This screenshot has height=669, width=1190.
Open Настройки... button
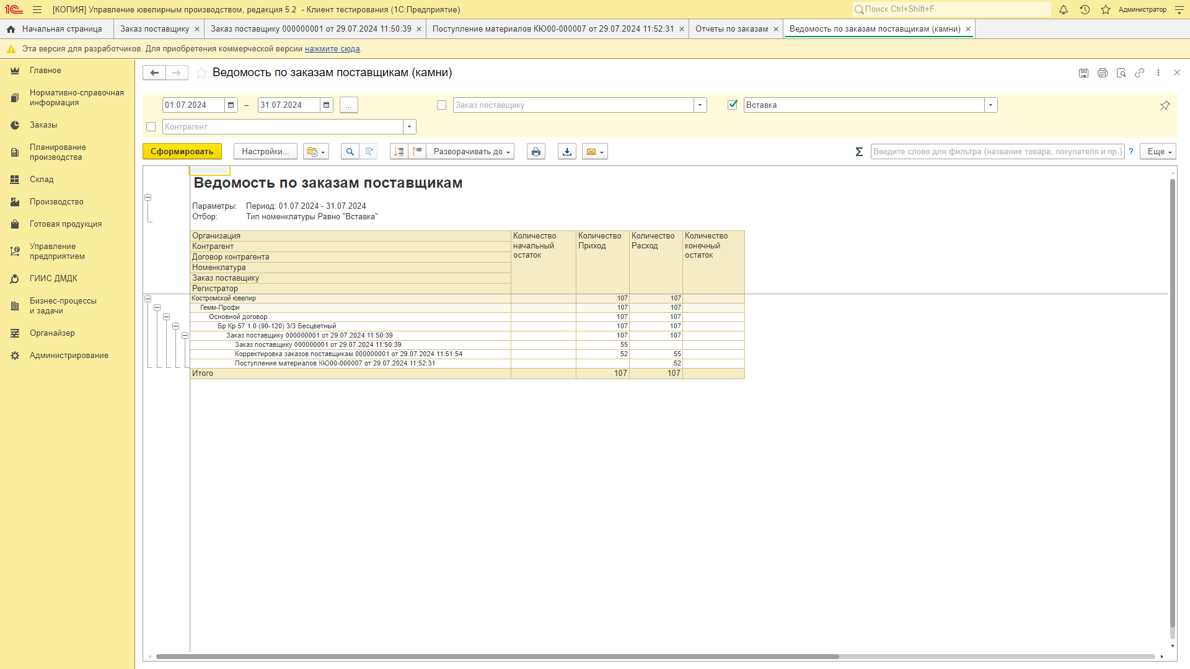tap(265, 152)
